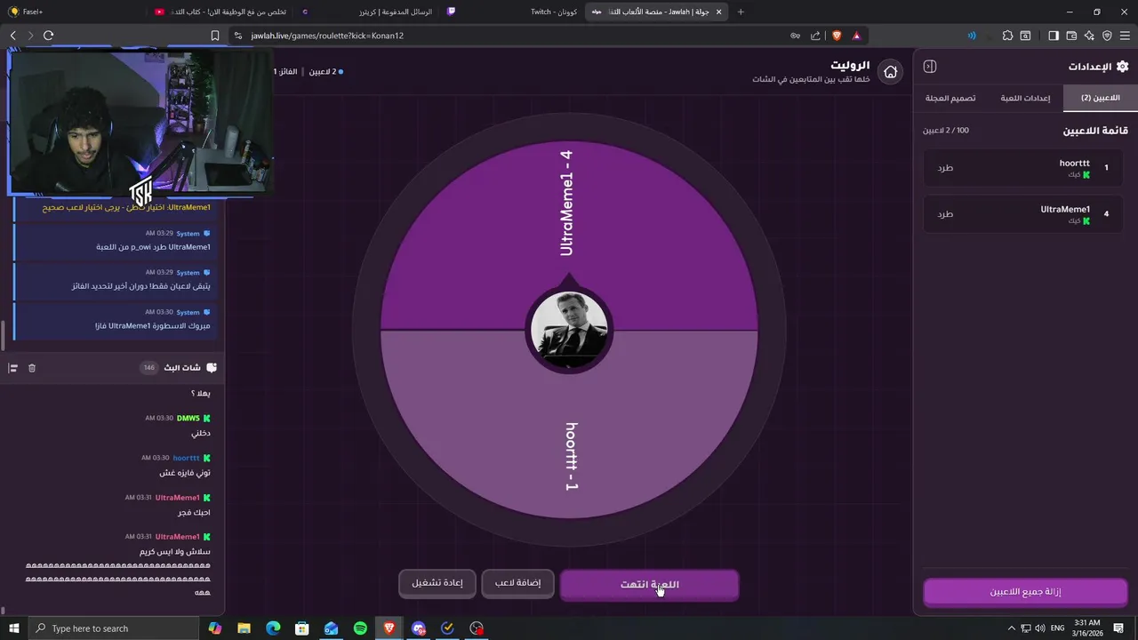This screenshot has height=640, width=1138.
Task: Show hidden system tray icons
Action: [1011, 628]
